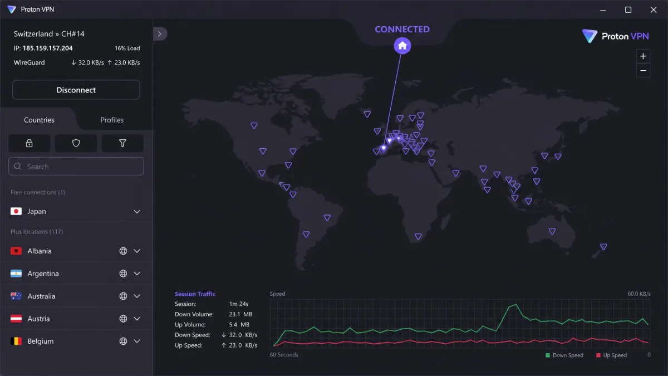
Task: Click globe icon in Belgium row
Action: 123,341
